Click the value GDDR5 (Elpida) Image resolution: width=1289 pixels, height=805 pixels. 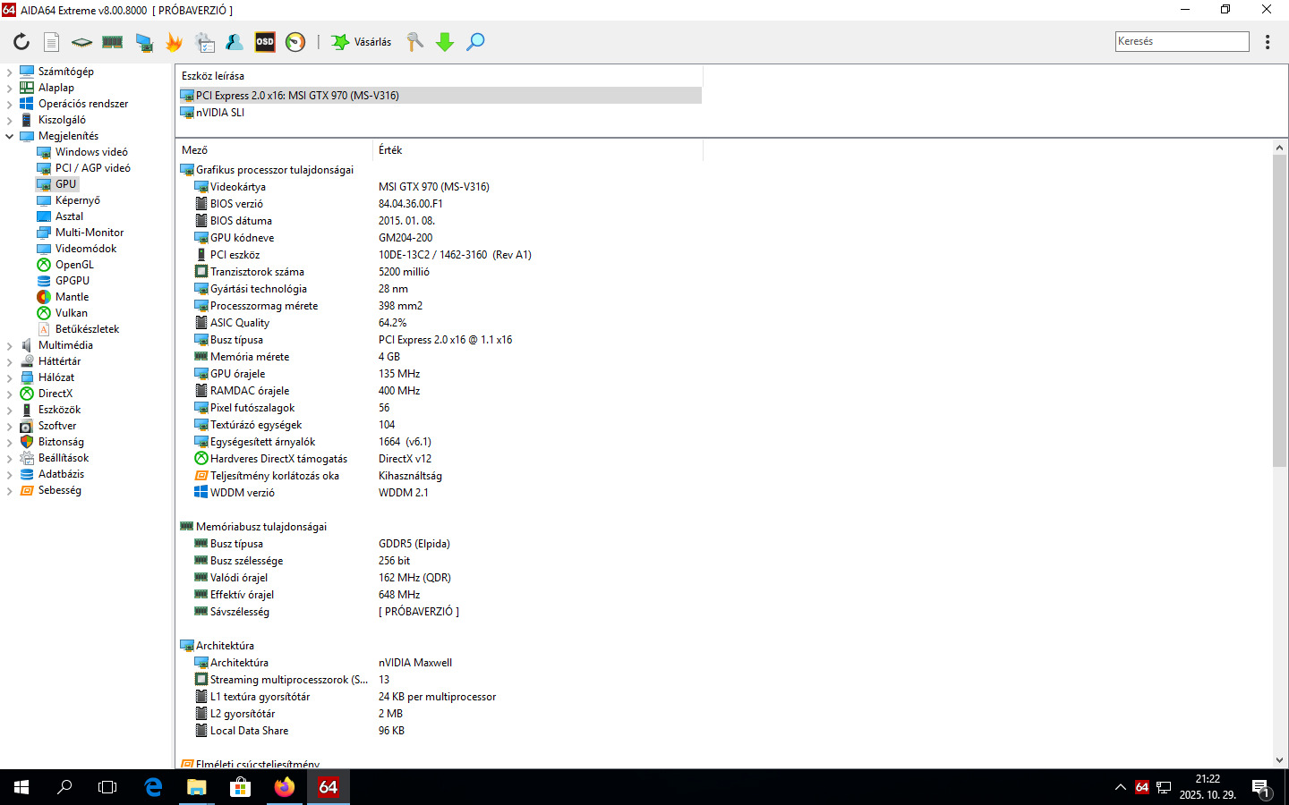coord(414,544)
